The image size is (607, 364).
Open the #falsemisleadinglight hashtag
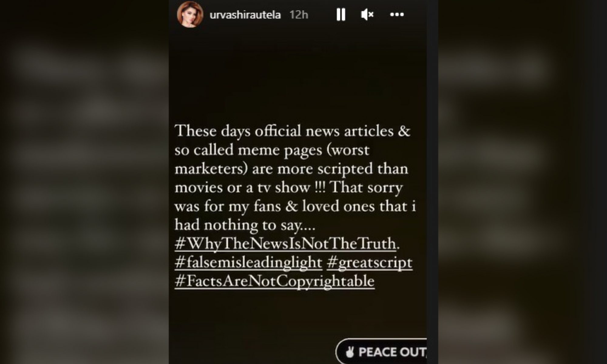[x=248, y=262]
